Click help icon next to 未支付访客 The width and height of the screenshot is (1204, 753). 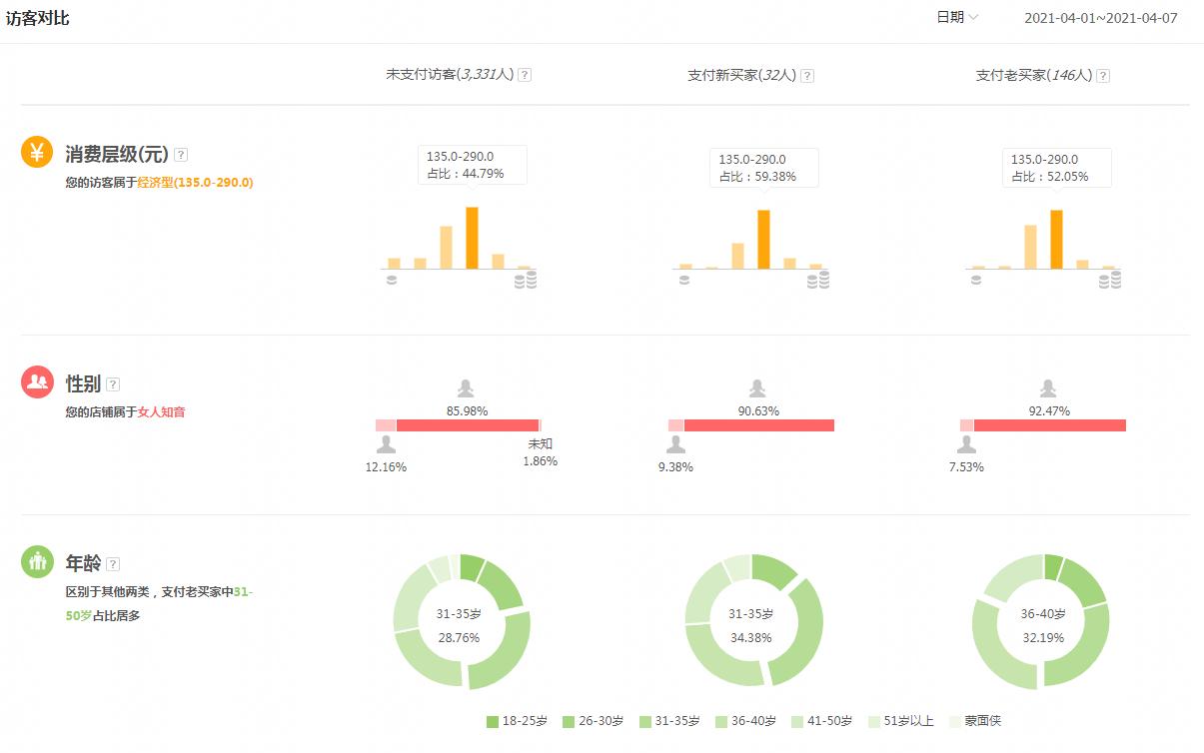(x=525, y=75)
